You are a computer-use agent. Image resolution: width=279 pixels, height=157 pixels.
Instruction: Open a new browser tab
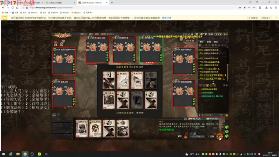[x=112, y=2]
